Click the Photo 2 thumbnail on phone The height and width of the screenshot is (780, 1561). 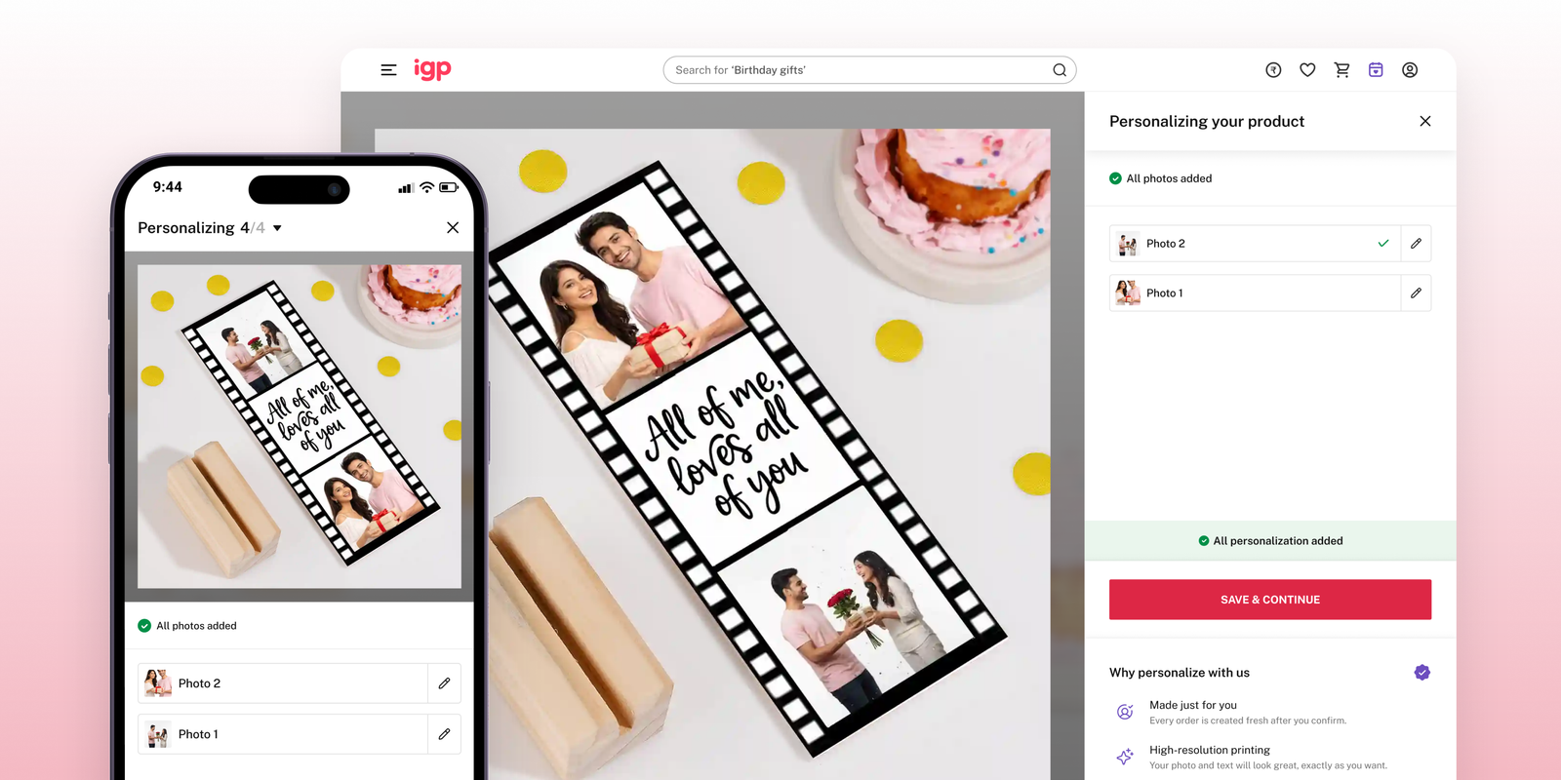[158, 683]
